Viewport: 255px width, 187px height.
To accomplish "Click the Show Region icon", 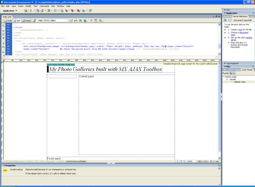I will (x=42, y=11).
